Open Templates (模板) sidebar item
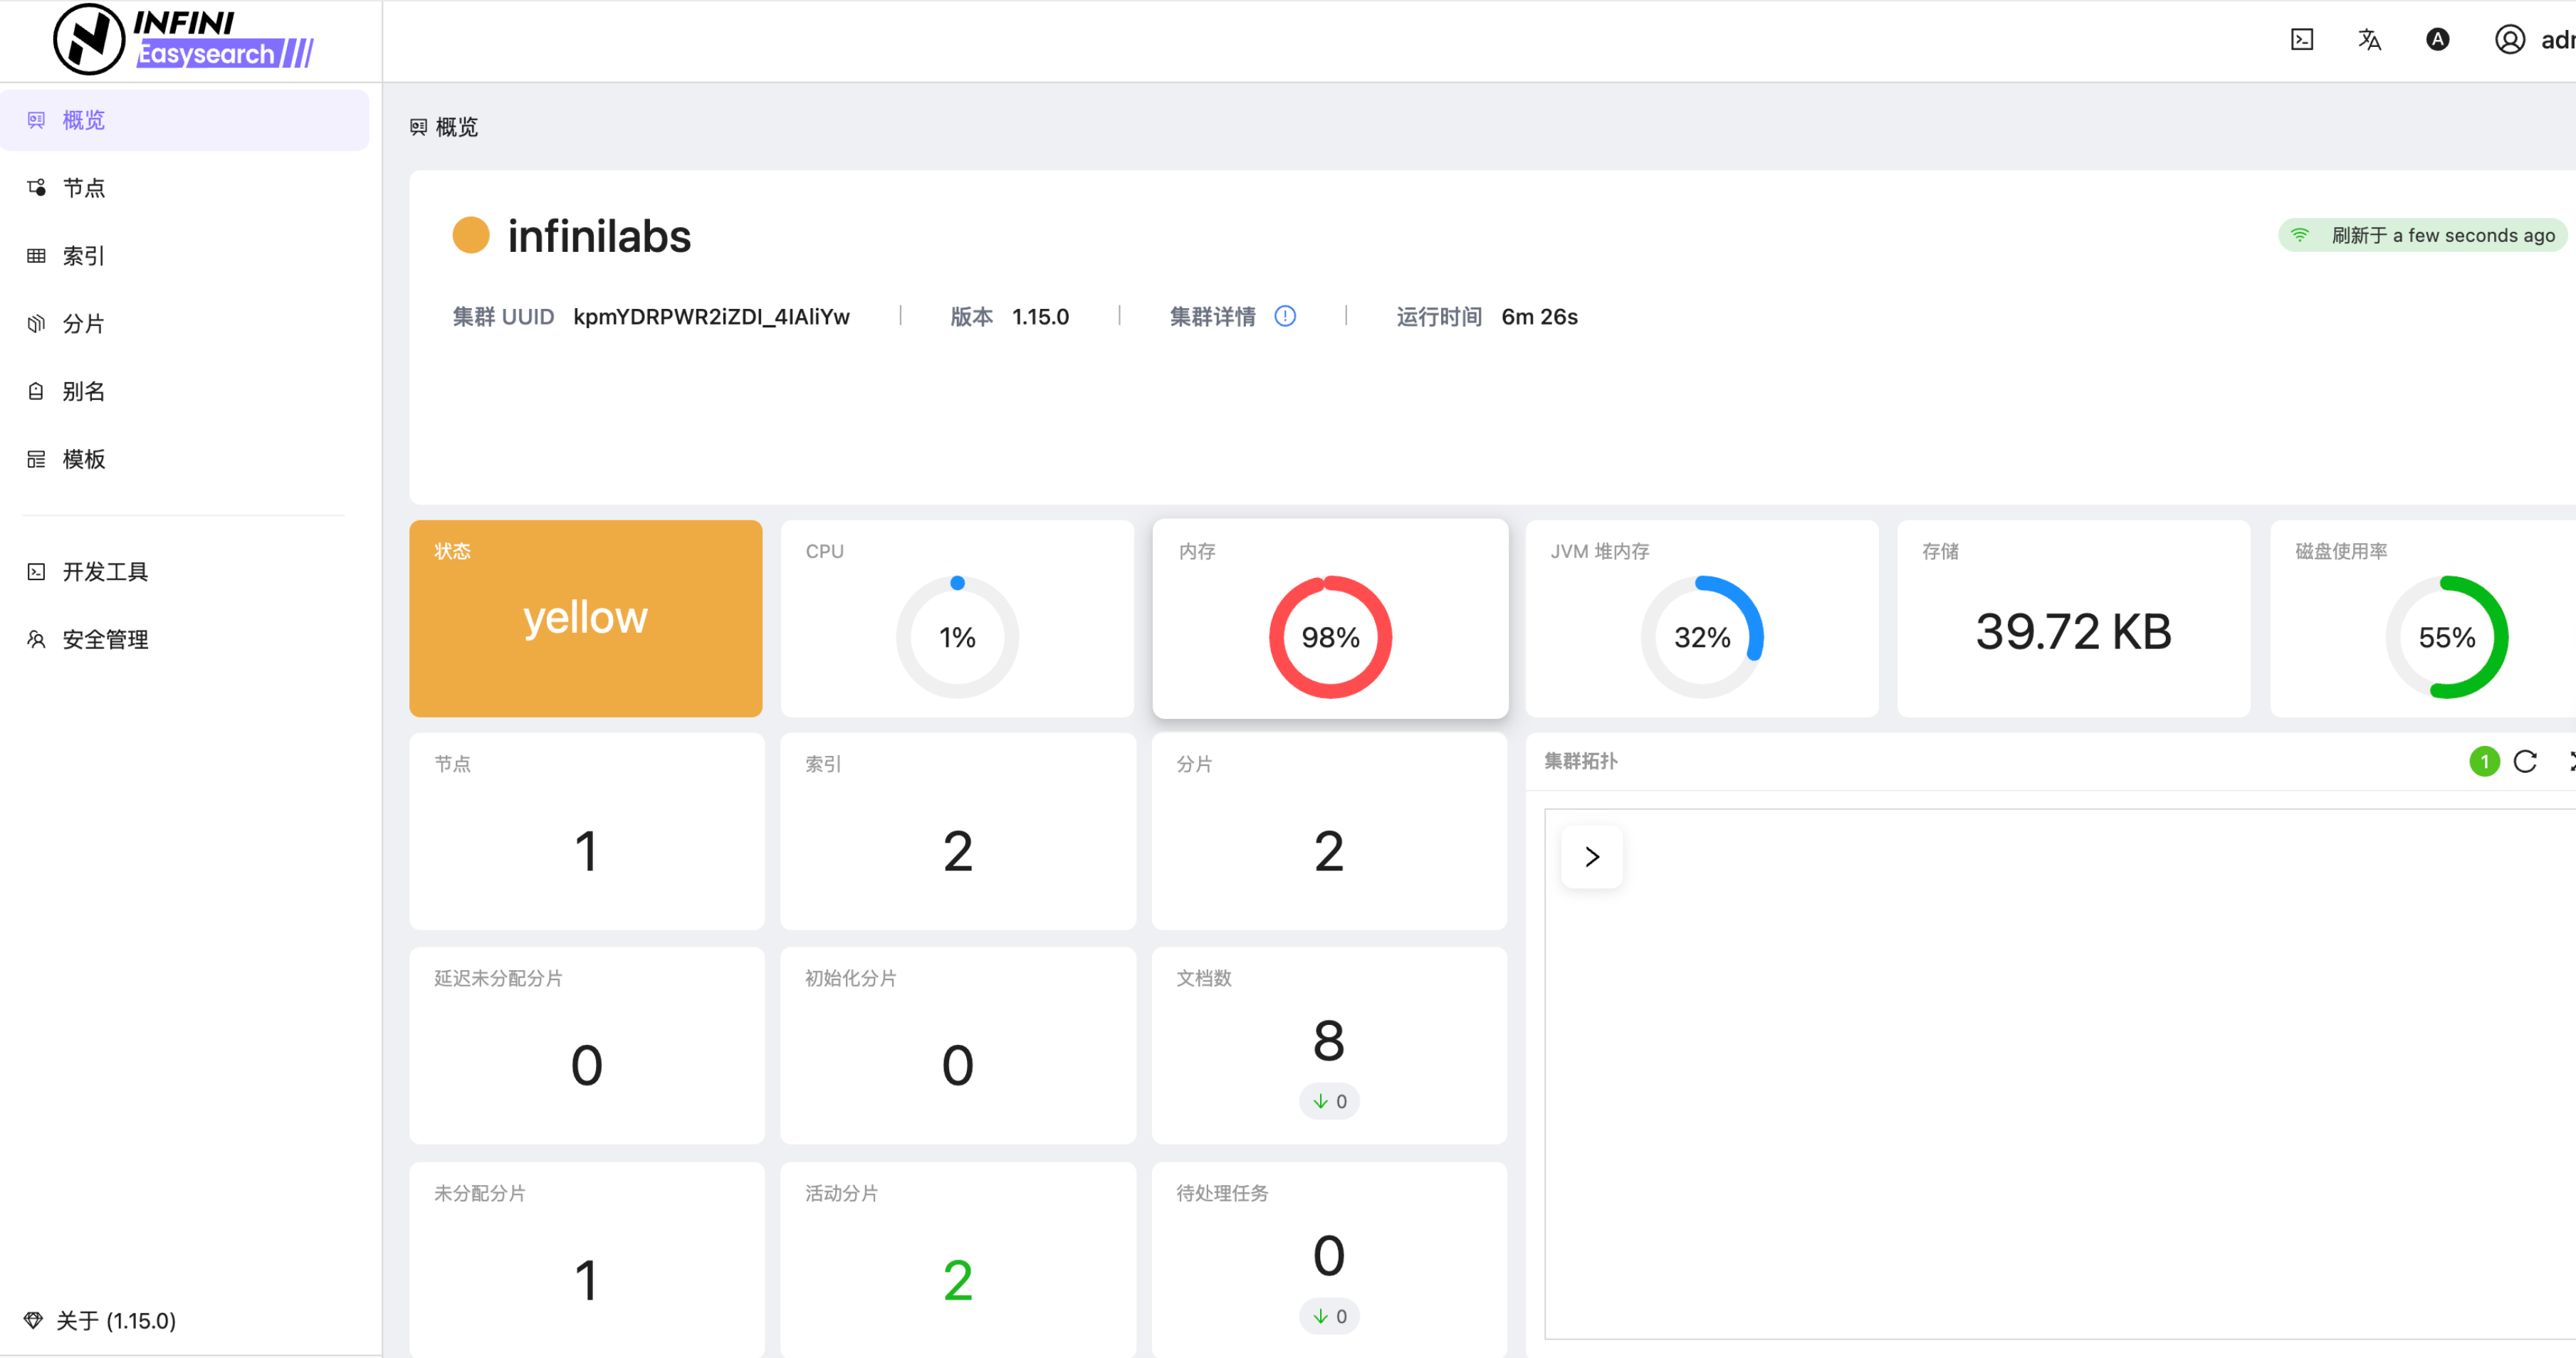The width and height of the screenshot is (2576, 1358). pyautogui.click(x=84, y=460)
